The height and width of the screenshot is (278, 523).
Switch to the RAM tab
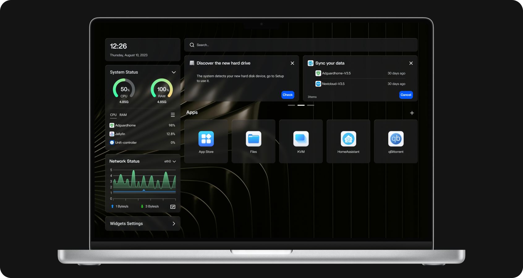[123, 115]
